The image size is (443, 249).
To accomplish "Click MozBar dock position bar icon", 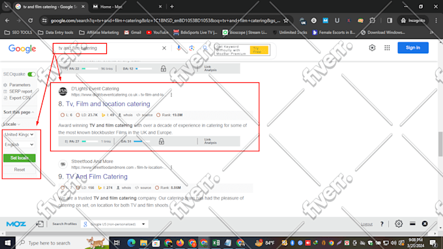I will 412,224.
